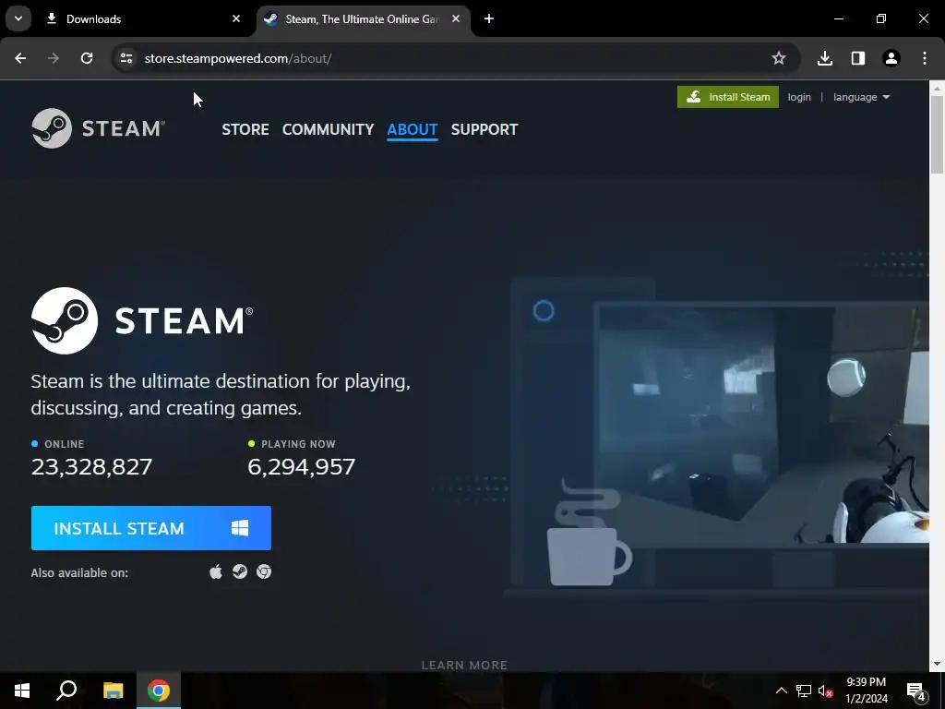The width and height of the screenshot is (945, 709).
Task: Open the SUPPORT menu
Action: point(484,129)
